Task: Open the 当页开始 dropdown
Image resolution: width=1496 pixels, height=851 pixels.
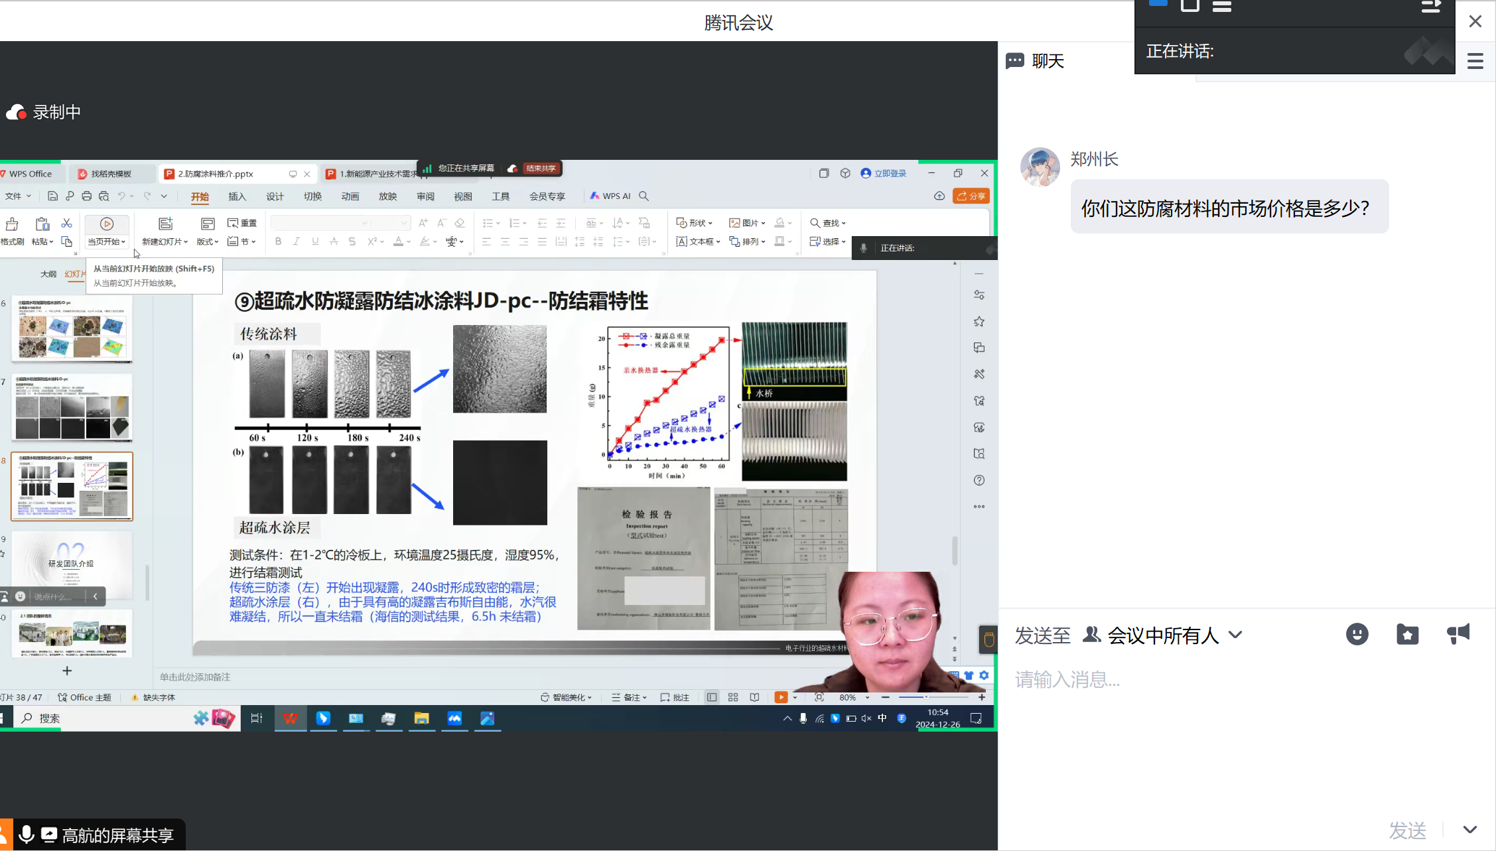Action: click(107, 241)
